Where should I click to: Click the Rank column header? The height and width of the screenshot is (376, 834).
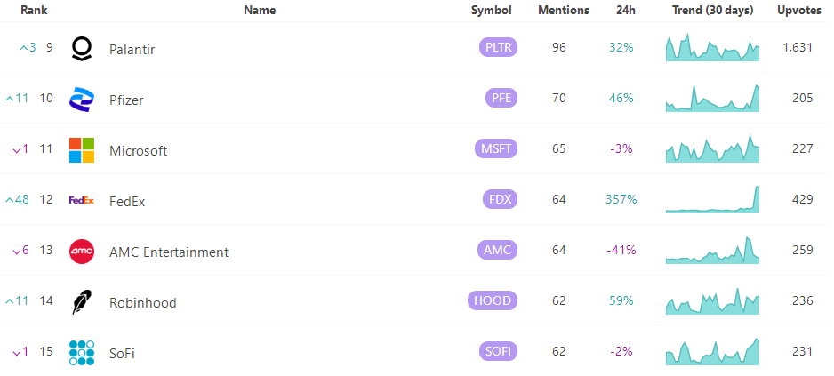click(x=34, y=10)
